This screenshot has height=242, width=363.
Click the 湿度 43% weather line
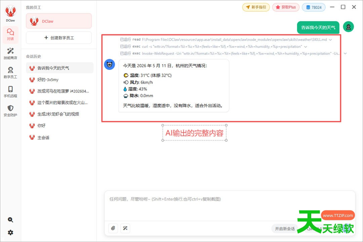(x=135, y=89)
